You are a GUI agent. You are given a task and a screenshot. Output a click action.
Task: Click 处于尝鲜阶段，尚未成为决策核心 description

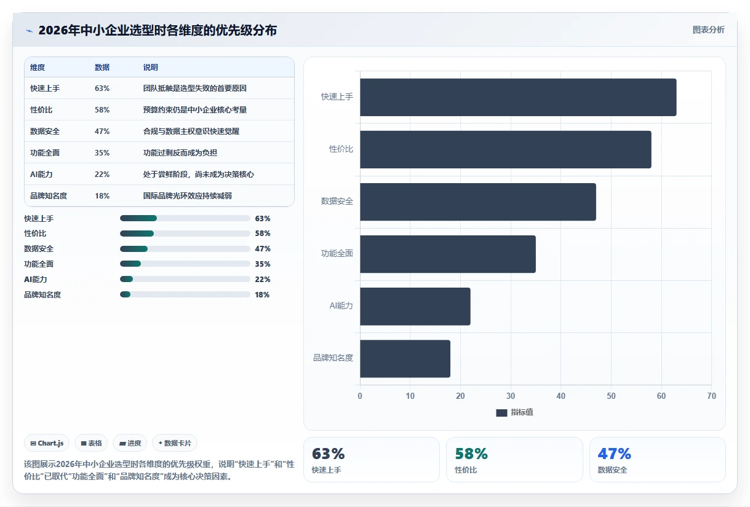199,175
